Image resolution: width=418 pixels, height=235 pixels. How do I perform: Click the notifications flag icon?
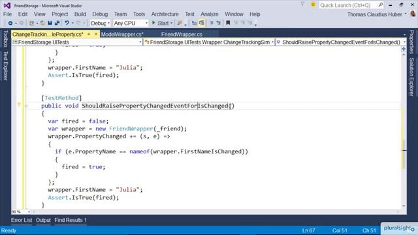pyautogui.click(x=302, y=5)
